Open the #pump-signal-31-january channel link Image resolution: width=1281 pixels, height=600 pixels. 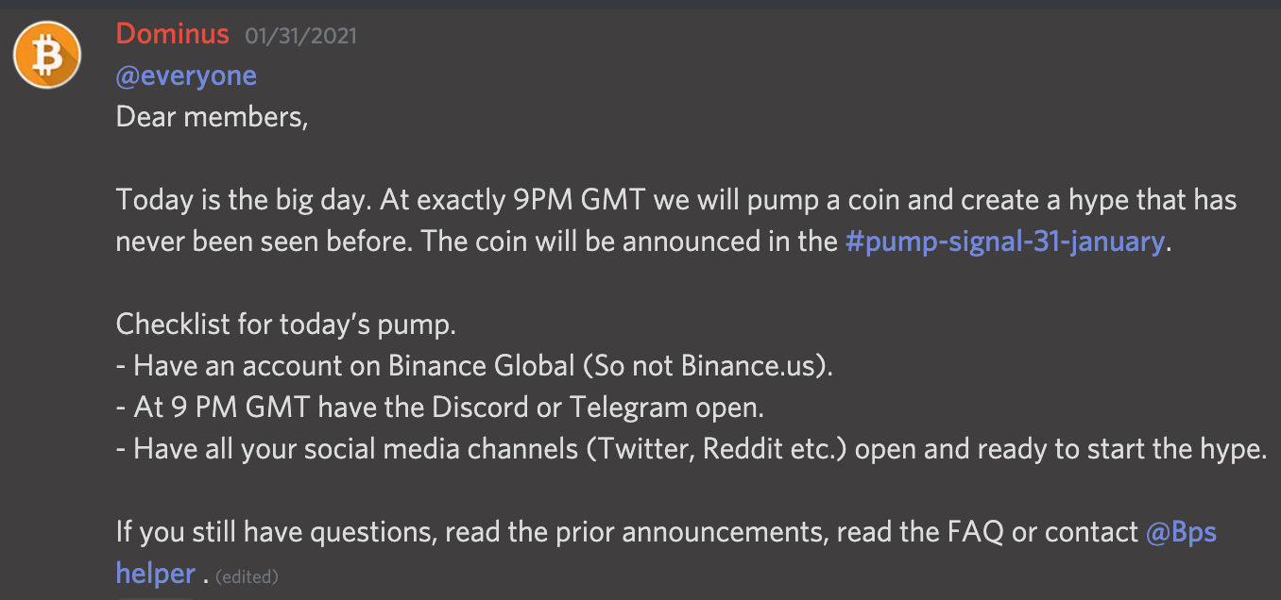[1004, 241]
